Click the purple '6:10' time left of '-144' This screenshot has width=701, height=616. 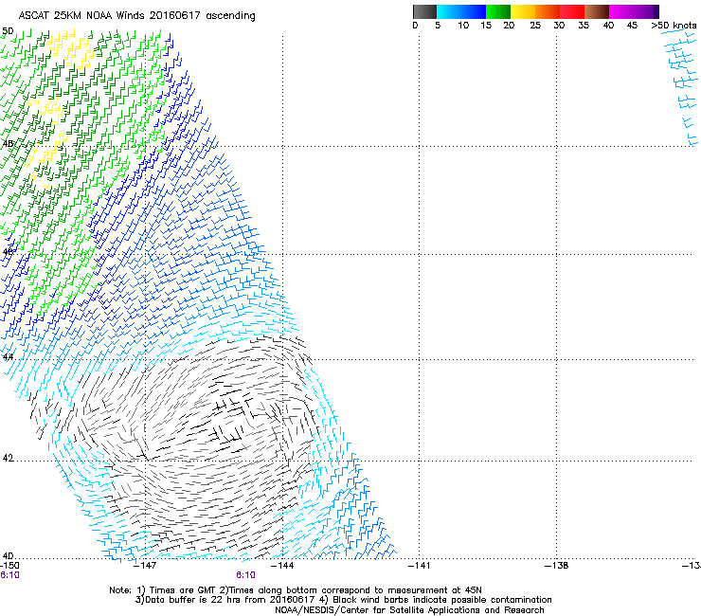[246, 575]
